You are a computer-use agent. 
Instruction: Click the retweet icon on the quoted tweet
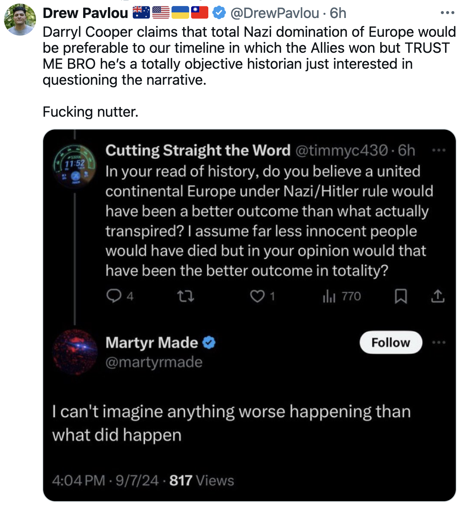186,296
